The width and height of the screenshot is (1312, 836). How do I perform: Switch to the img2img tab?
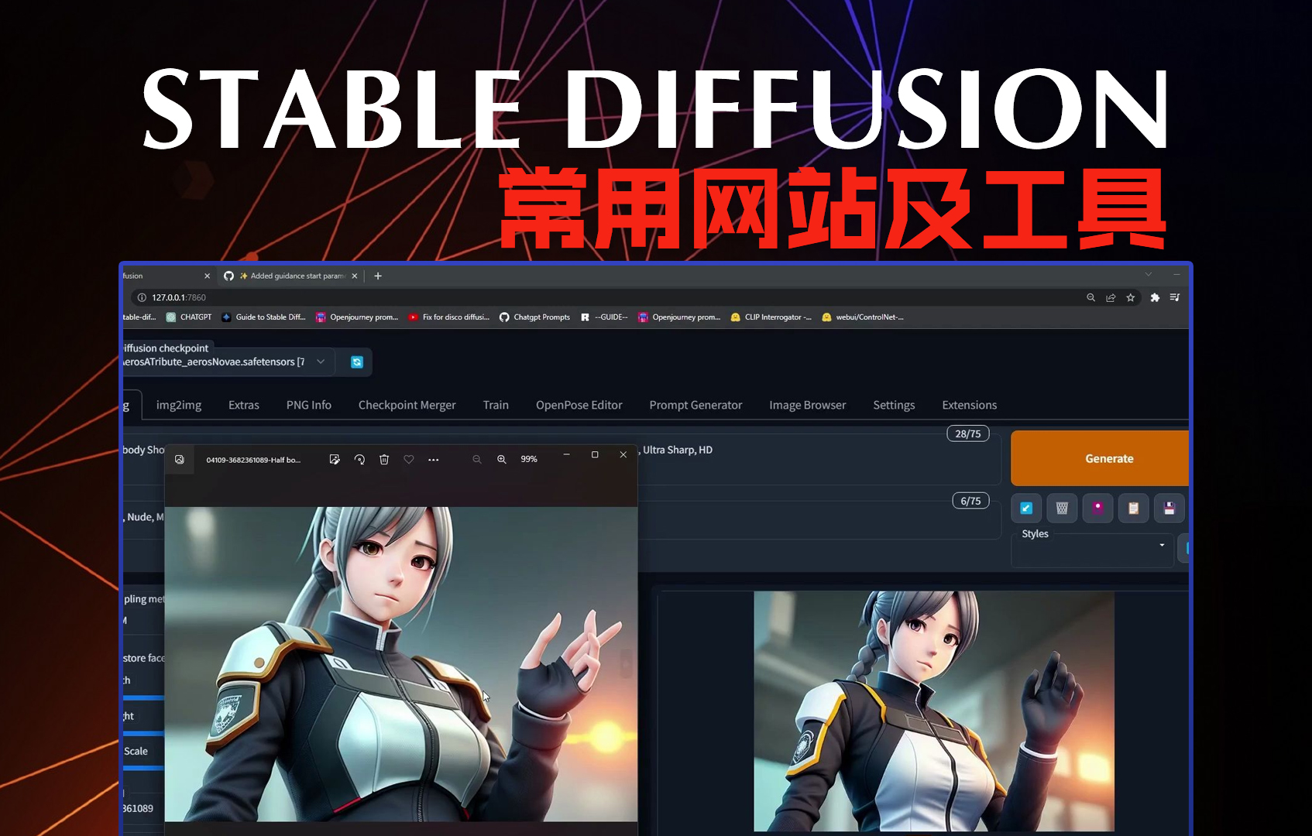pyautogui.click(x=179, y=405)
